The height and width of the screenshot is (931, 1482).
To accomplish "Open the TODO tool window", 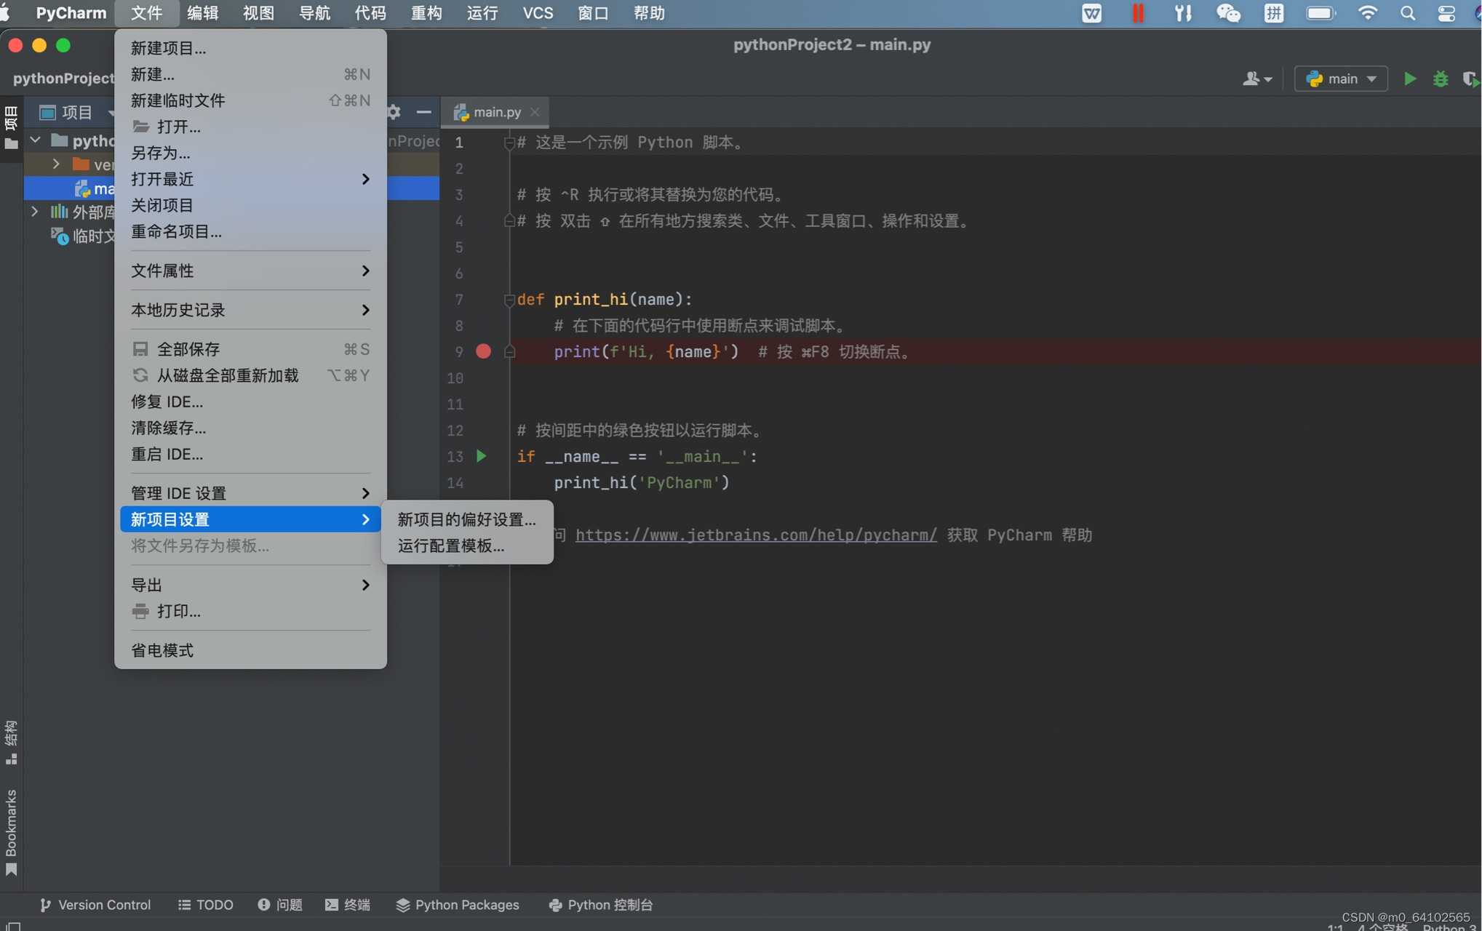I will pyautogui.click(x=206, y=904).
